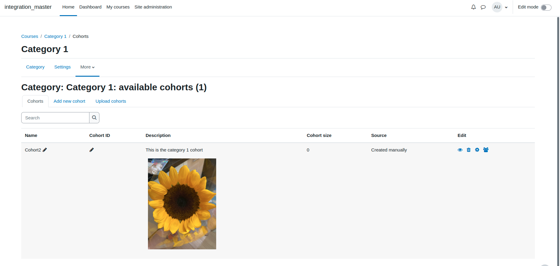
Task: Follow the Courses breadcrumb link
Action: [30, 36]
